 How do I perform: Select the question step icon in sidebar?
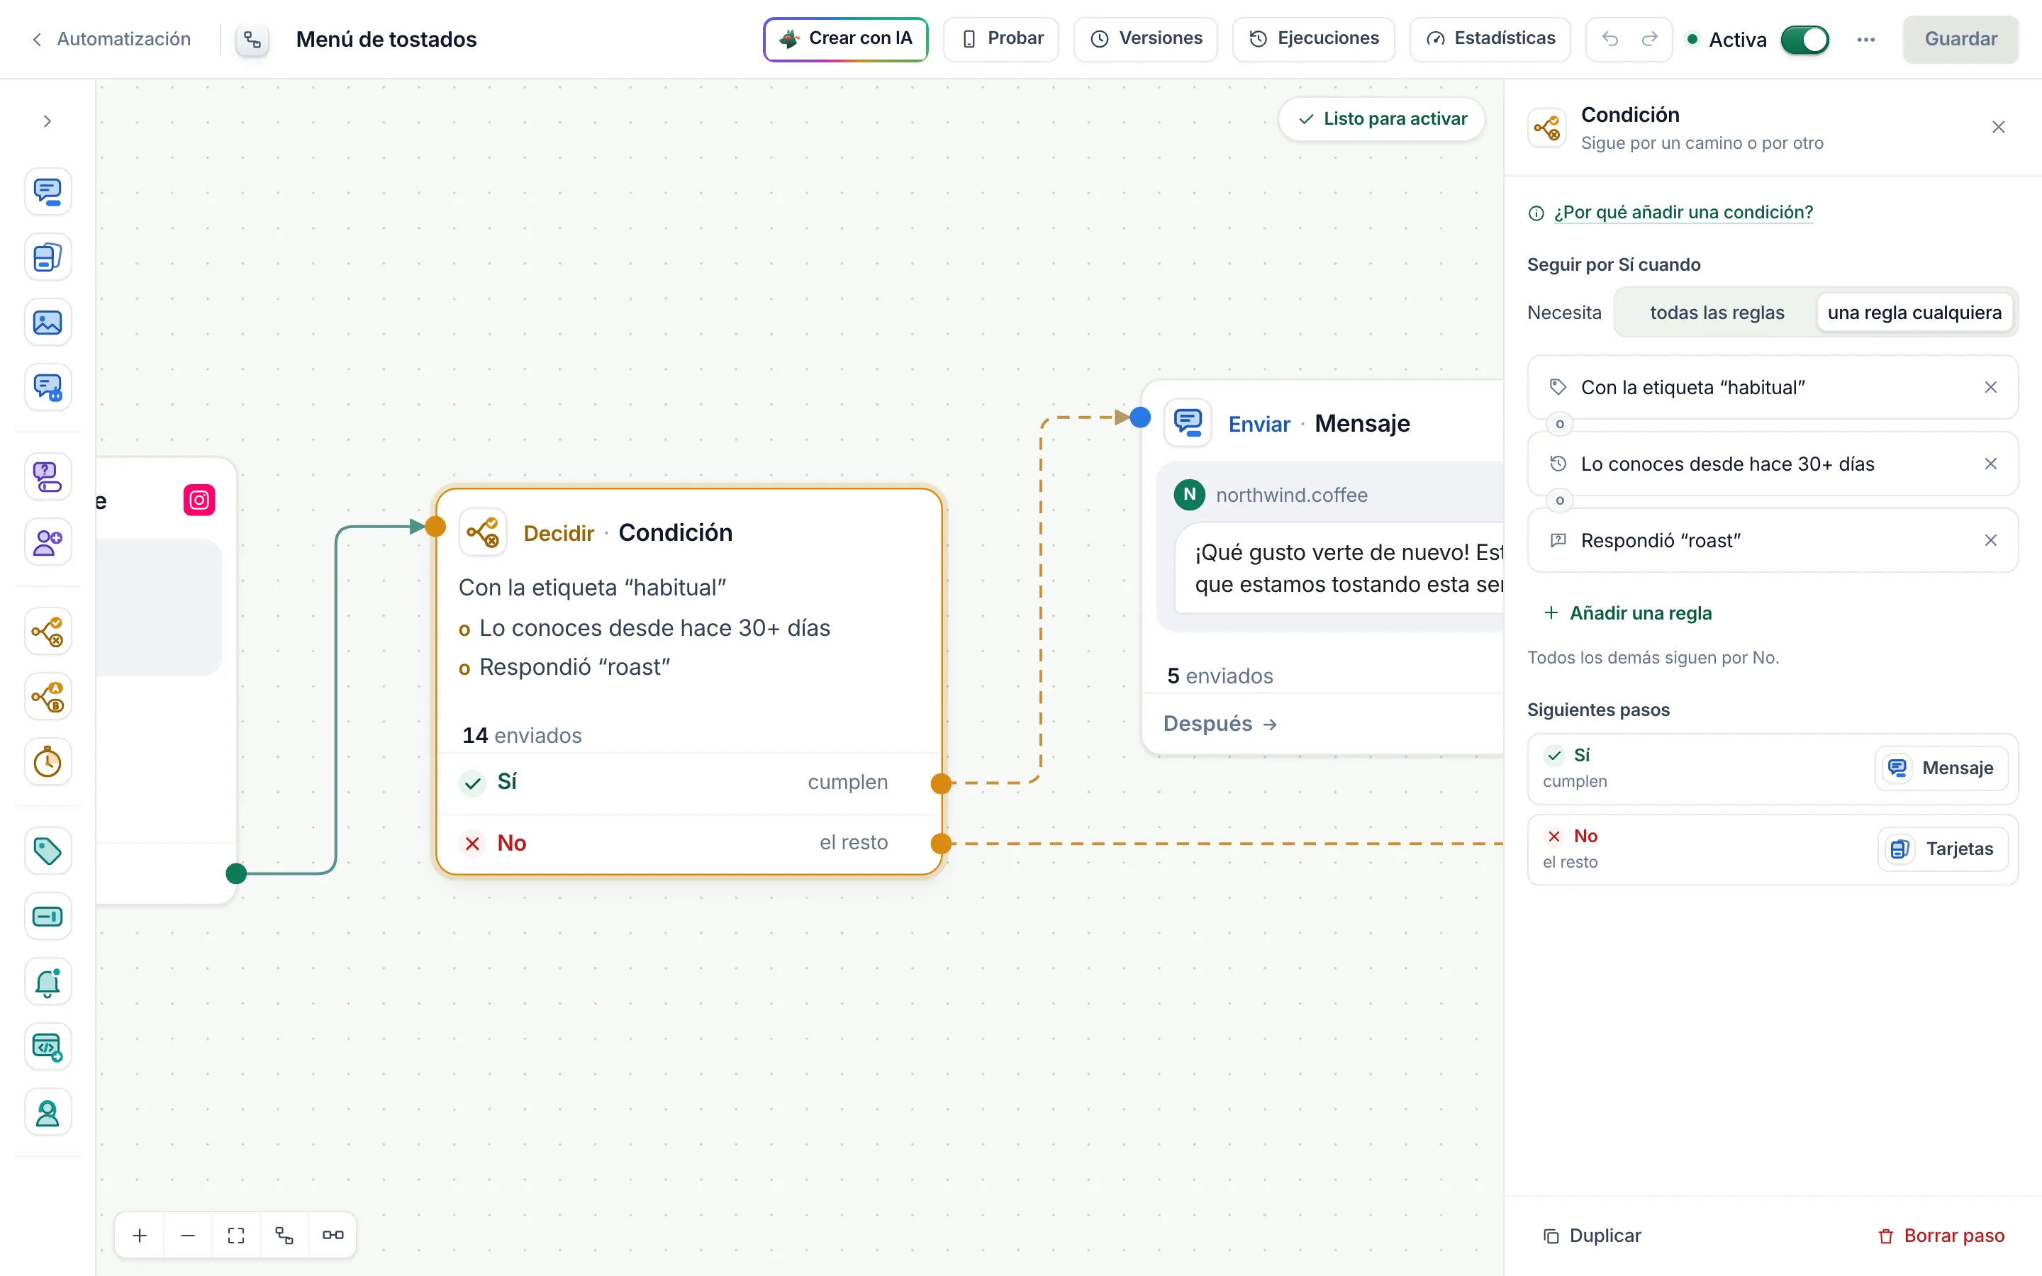[48, 477]
